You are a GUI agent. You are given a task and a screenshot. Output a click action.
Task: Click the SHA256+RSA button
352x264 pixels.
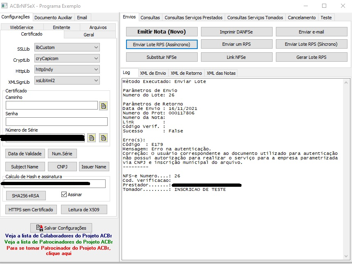click(x=26, y=196)
